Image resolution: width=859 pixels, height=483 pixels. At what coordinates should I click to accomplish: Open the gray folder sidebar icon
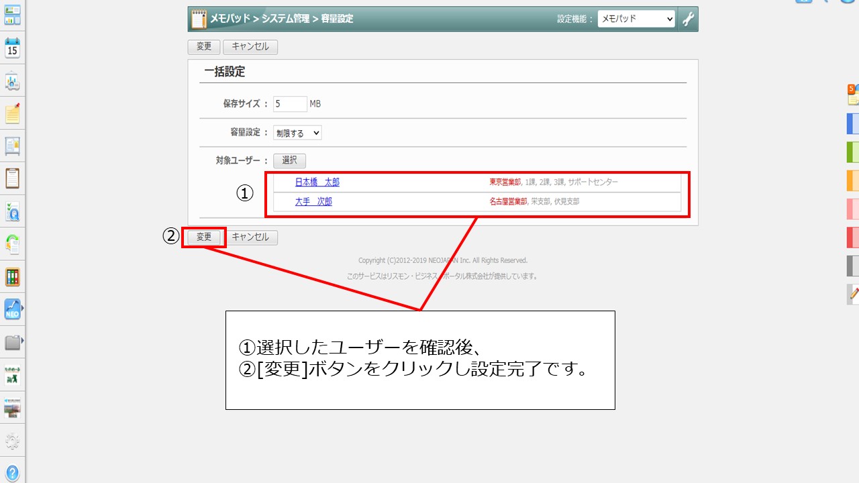(12, 342)
